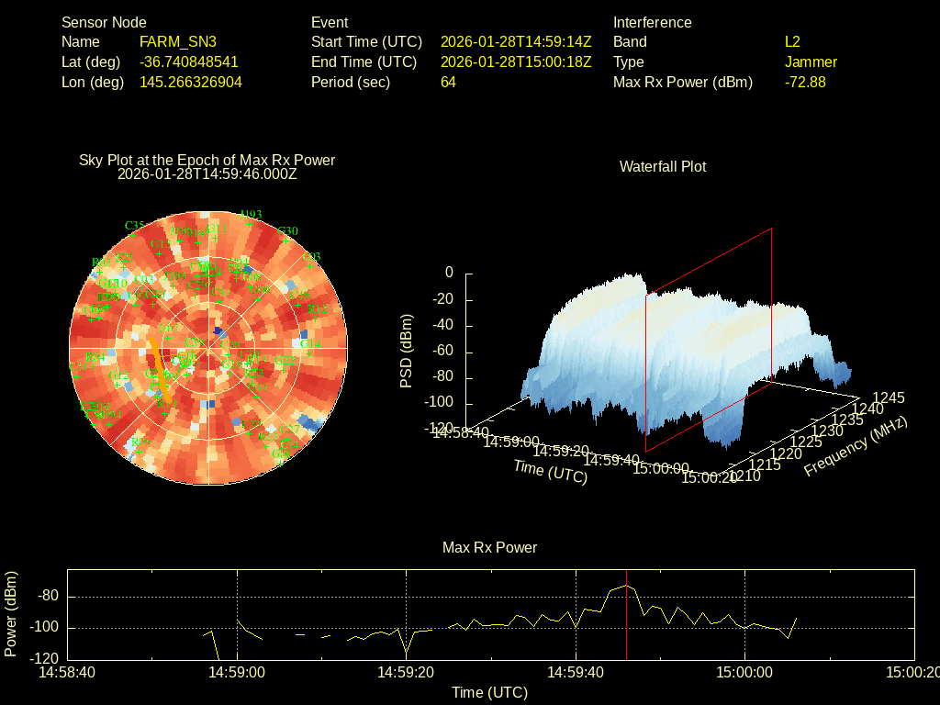Image resolution: width=940 pixels, height=705 pixels.
Task: Click the sensor name value FARM_SN3
Action: pos(178,41)
